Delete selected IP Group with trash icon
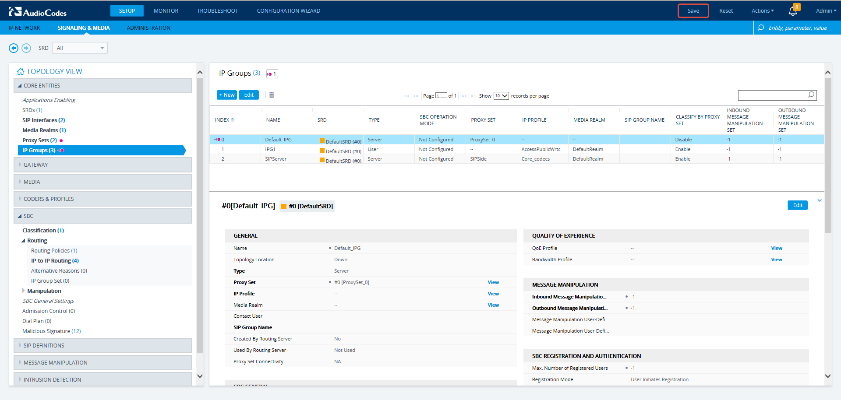The height and width of the screenshot is (400, 841). click(272, 95)
